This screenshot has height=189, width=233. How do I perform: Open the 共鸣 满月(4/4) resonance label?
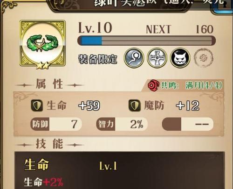tap(192, 85)
